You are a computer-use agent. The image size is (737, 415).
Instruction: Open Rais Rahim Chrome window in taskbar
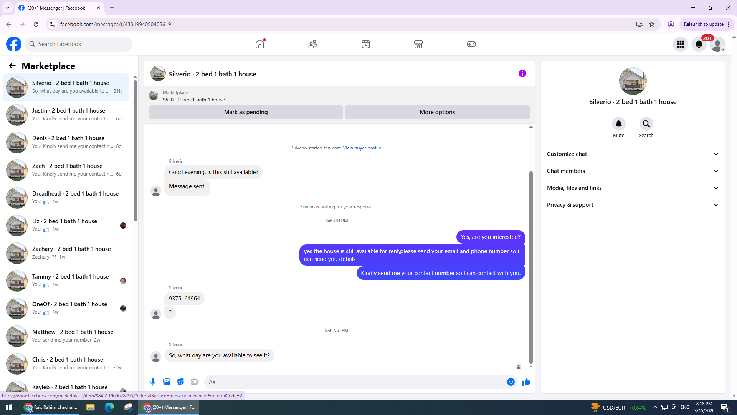pyautogui.click(x=51, y=407)
